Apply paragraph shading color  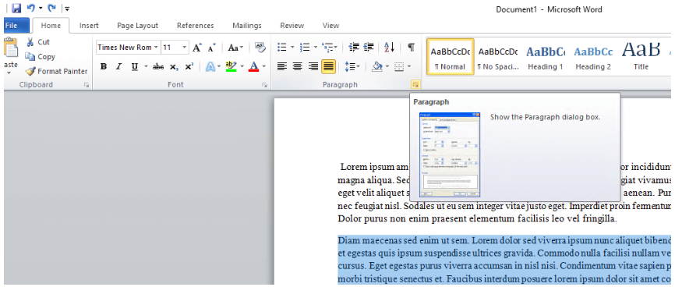click(376, 67)
